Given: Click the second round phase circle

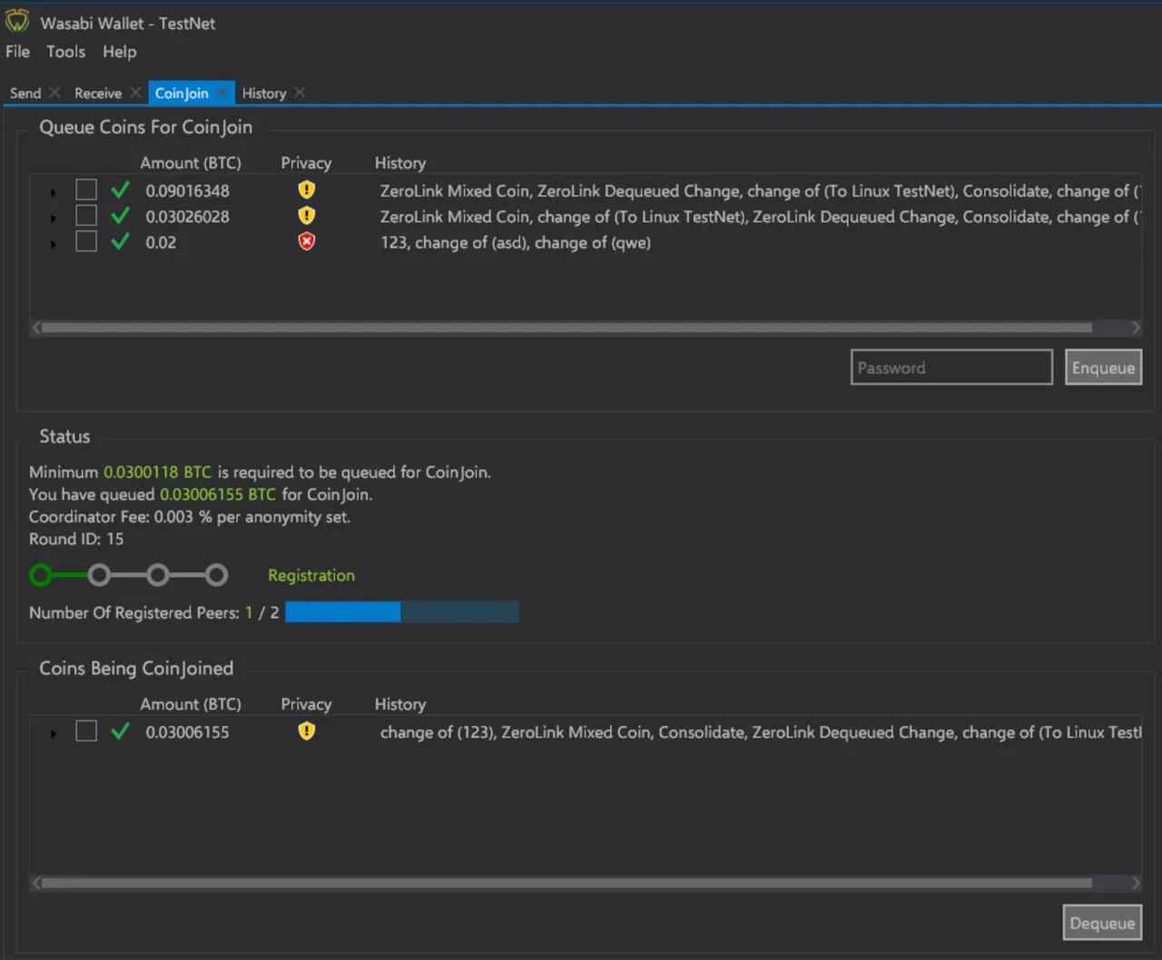Looking at the screenshot, I should [99, 574].
